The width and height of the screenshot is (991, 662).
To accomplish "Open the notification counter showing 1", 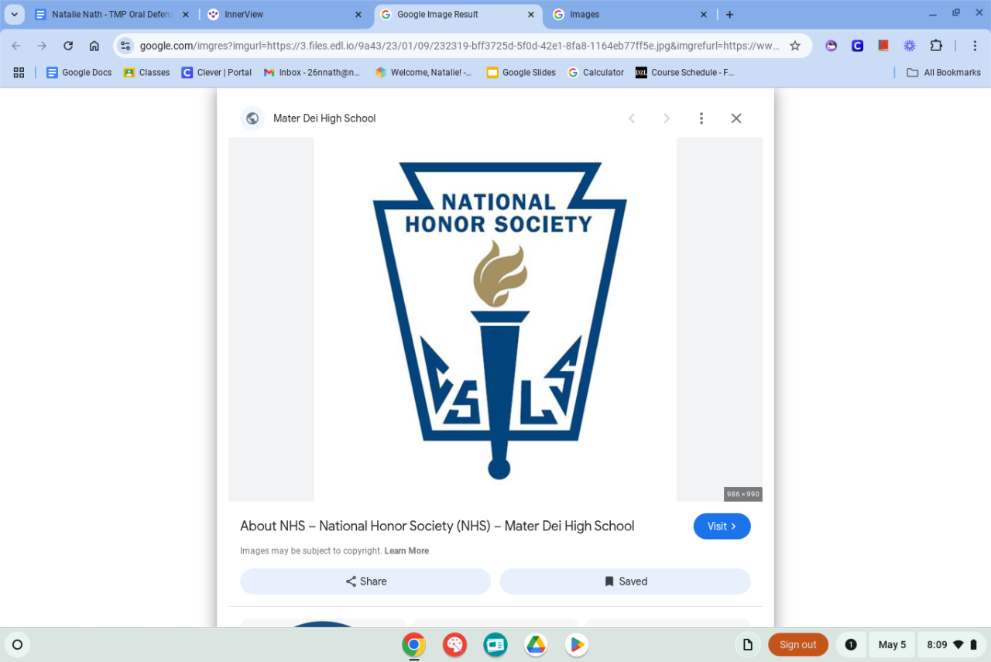I will tap(851, 644).
